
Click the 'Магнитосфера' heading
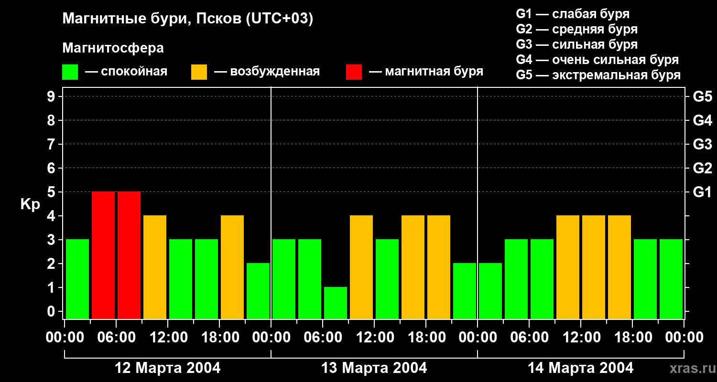click(113, 48)
